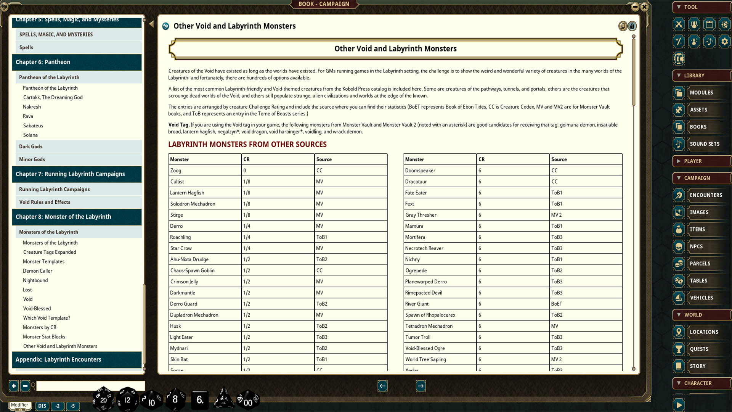Toggle the DIS modifier button
732x412 pixels.
pos(42,406)
